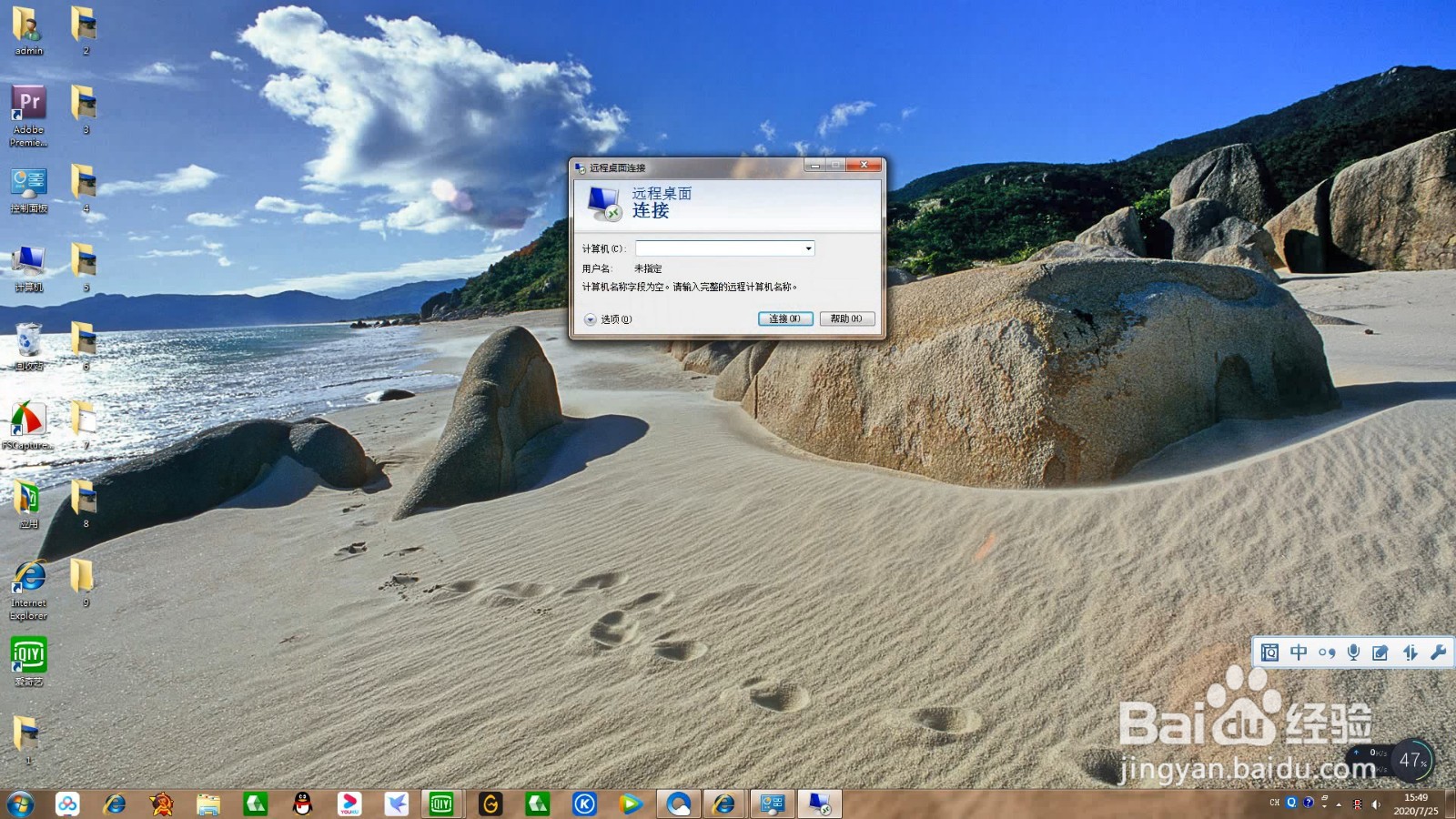Expand the 选项 options in Remote Desktop dialog

[x=610, y=319]
